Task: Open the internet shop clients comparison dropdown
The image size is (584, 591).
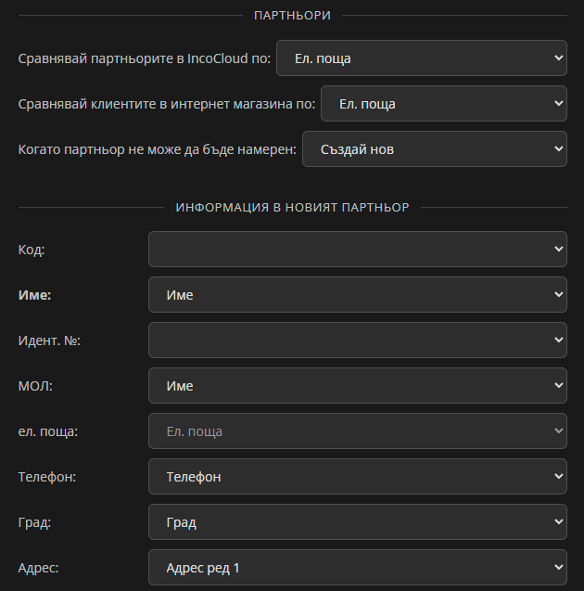Action: click(x=443, y=104)
